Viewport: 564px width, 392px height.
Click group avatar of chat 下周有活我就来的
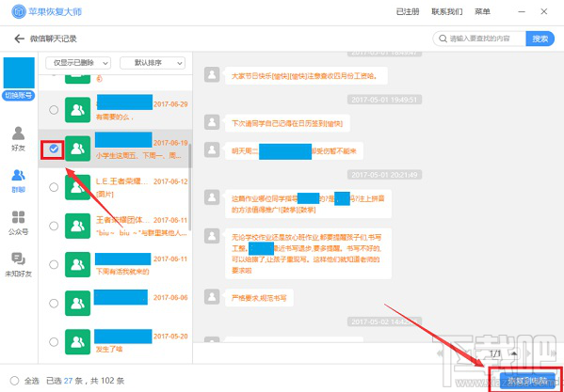(x=78, y=264)
